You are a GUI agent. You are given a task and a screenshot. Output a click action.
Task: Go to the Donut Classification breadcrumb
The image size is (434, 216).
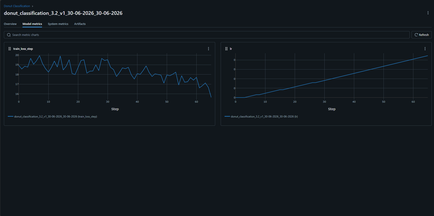tap(17, 6)
